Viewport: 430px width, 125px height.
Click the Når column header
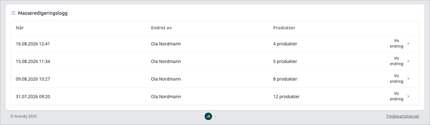click(20, 28)
